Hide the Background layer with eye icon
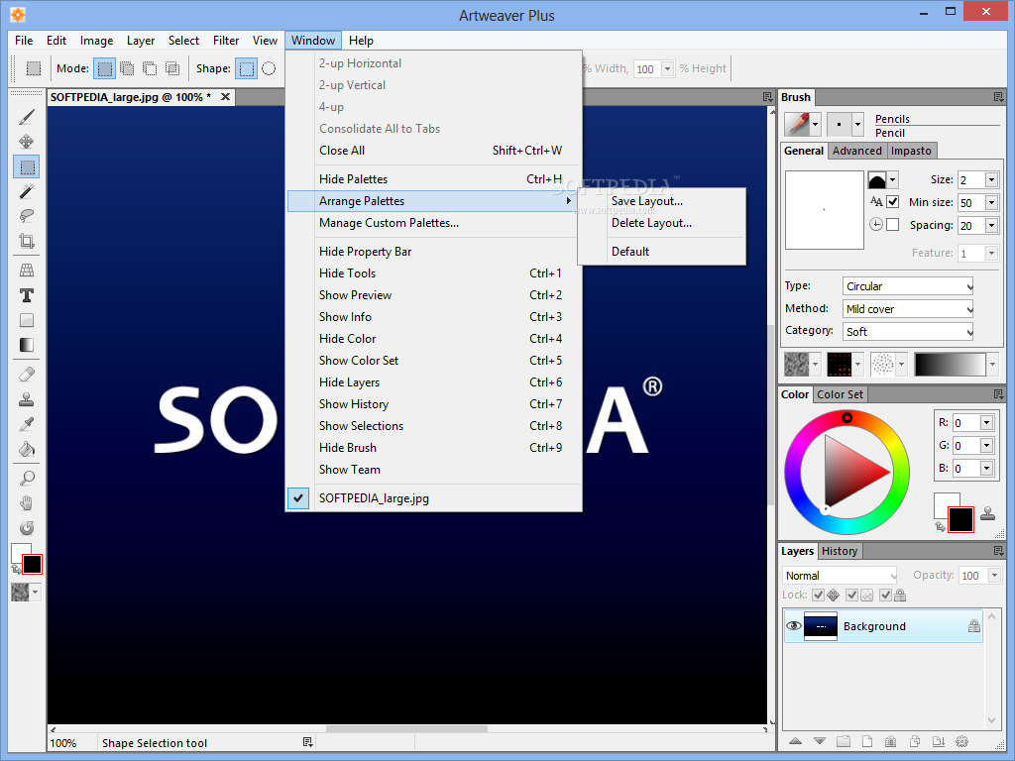This screenshot has height=761, width=1015. pos(793,626)
